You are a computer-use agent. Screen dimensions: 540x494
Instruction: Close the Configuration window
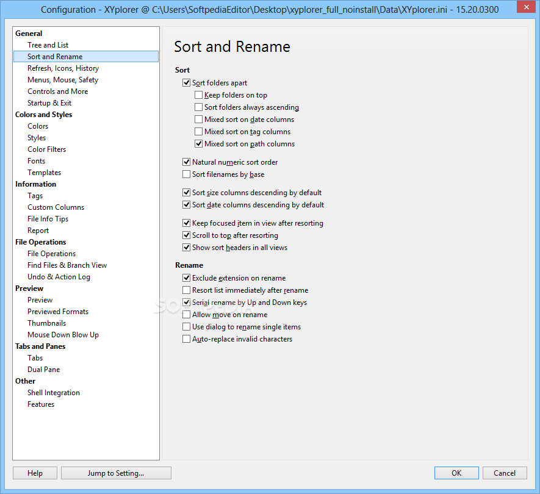pos(526,7)
